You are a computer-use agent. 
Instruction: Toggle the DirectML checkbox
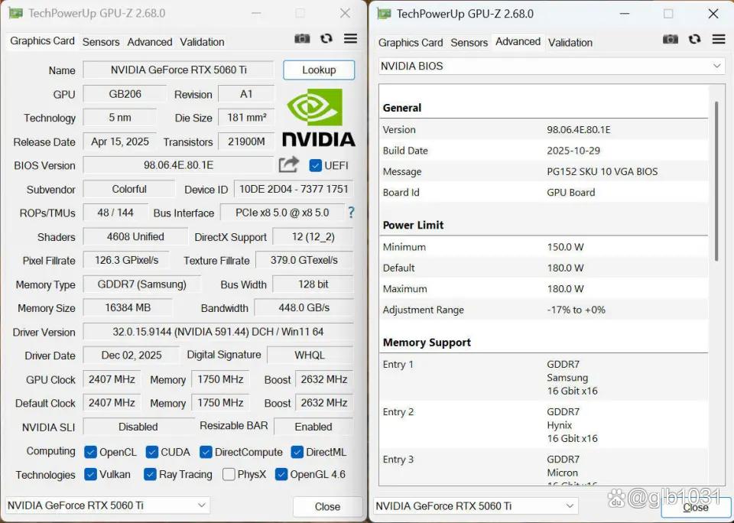297,452
